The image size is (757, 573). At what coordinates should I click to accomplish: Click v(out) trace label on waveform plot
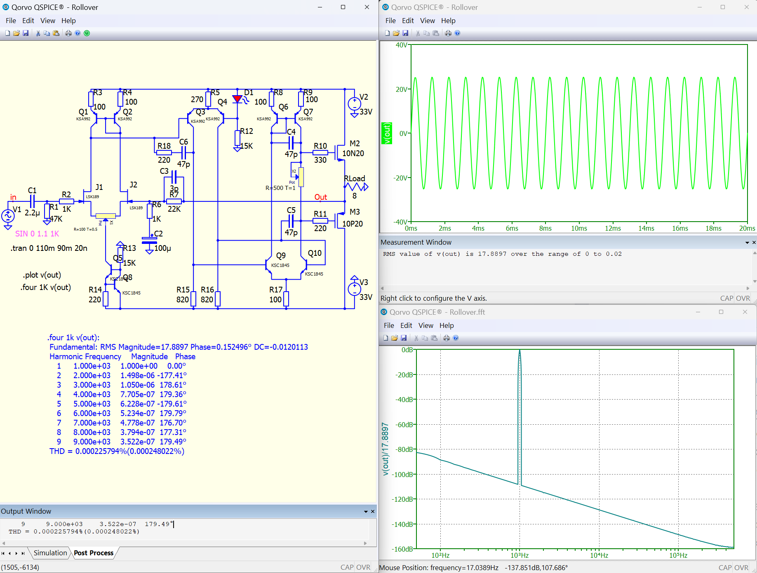click(x=387, y=133)
